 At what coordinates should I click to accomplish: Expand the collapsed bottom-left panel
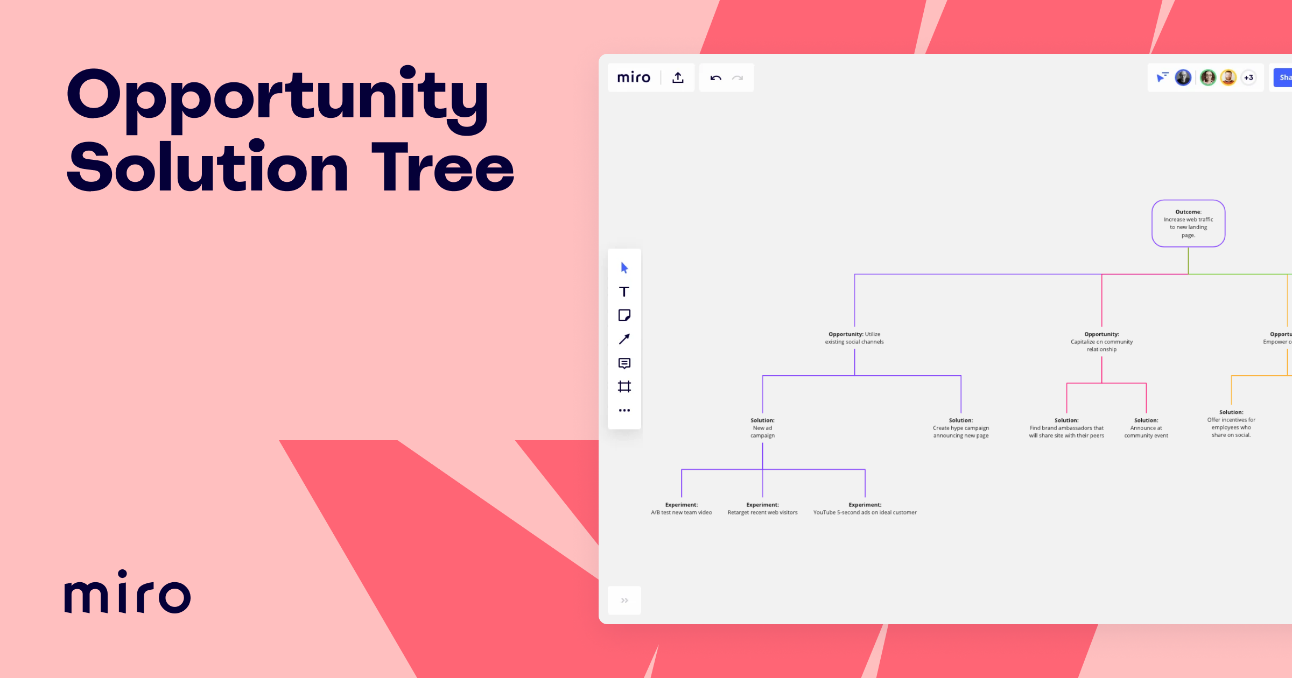[x=624, y=600]
